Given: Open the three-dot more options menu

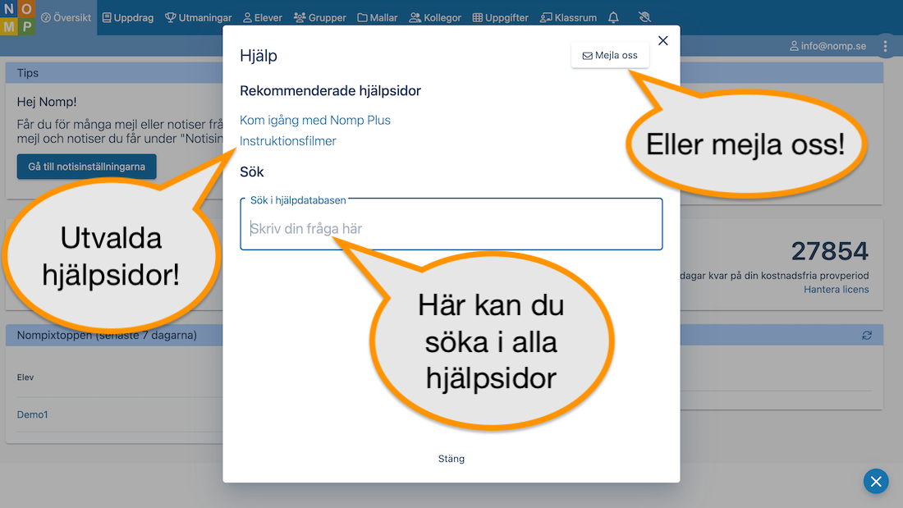Looking at the screenshot, I should click(x=885, y=45).
